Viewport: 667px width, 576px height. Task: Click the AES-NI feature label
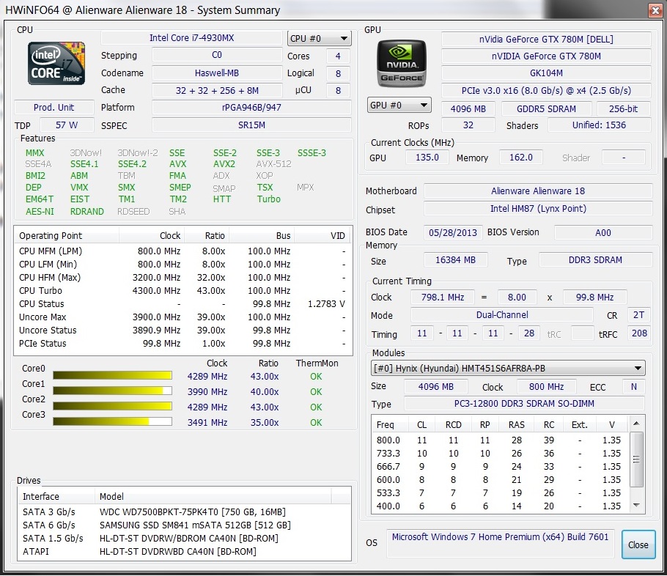(40, 212)
